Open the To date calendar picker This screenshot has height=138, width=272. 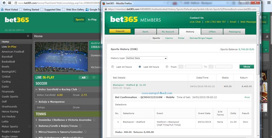pyautogui.click(x=211, y=67)
